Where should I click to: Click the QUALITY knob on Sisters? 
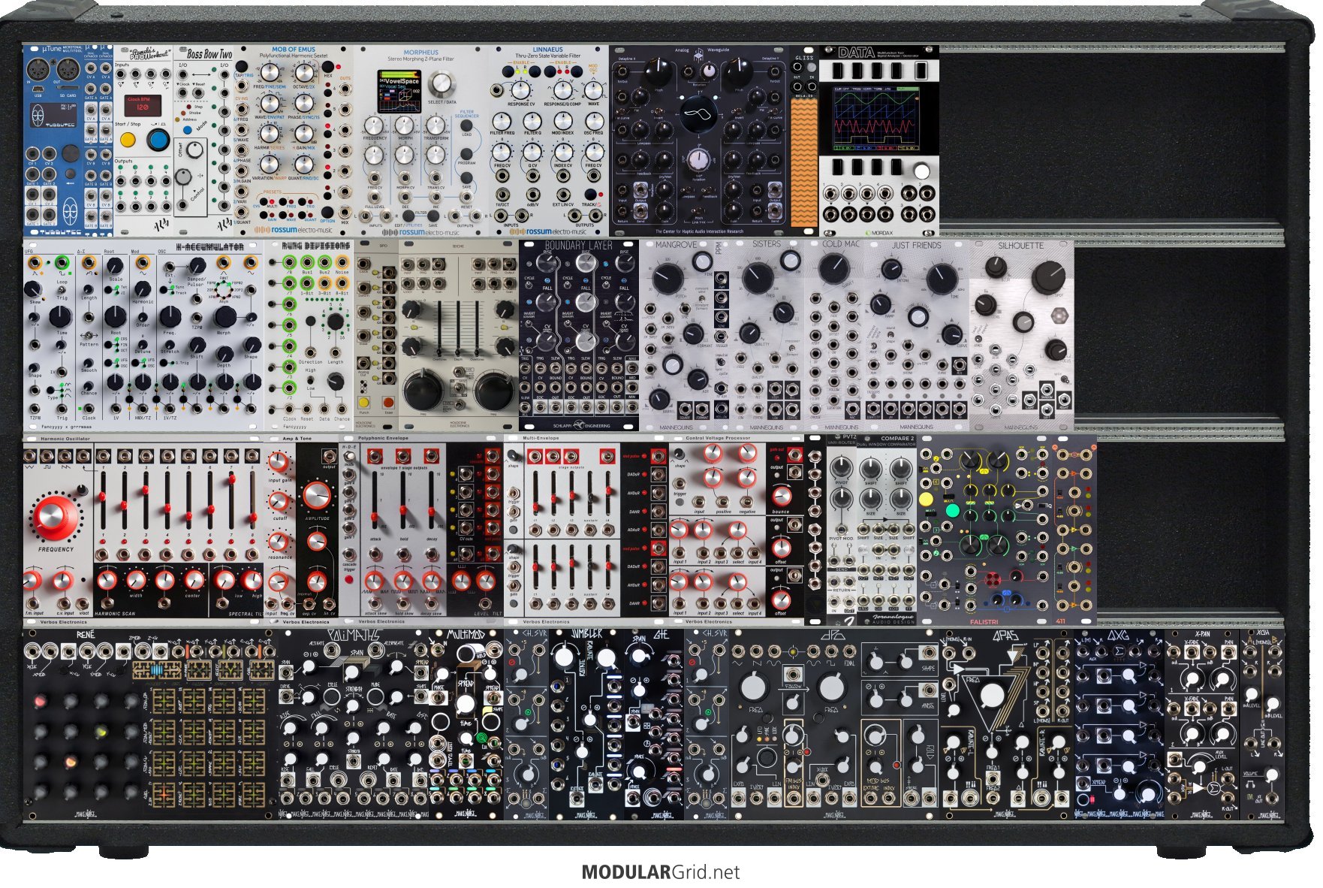point(750,333)
